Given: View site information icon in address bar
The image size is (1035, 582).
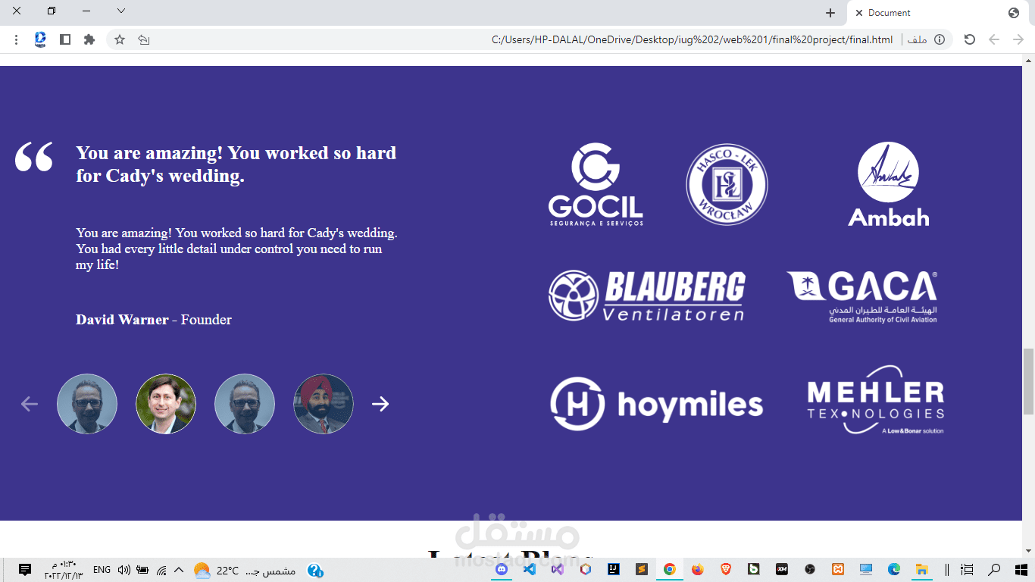Looking at the screenshot, I should coord(940,39).
